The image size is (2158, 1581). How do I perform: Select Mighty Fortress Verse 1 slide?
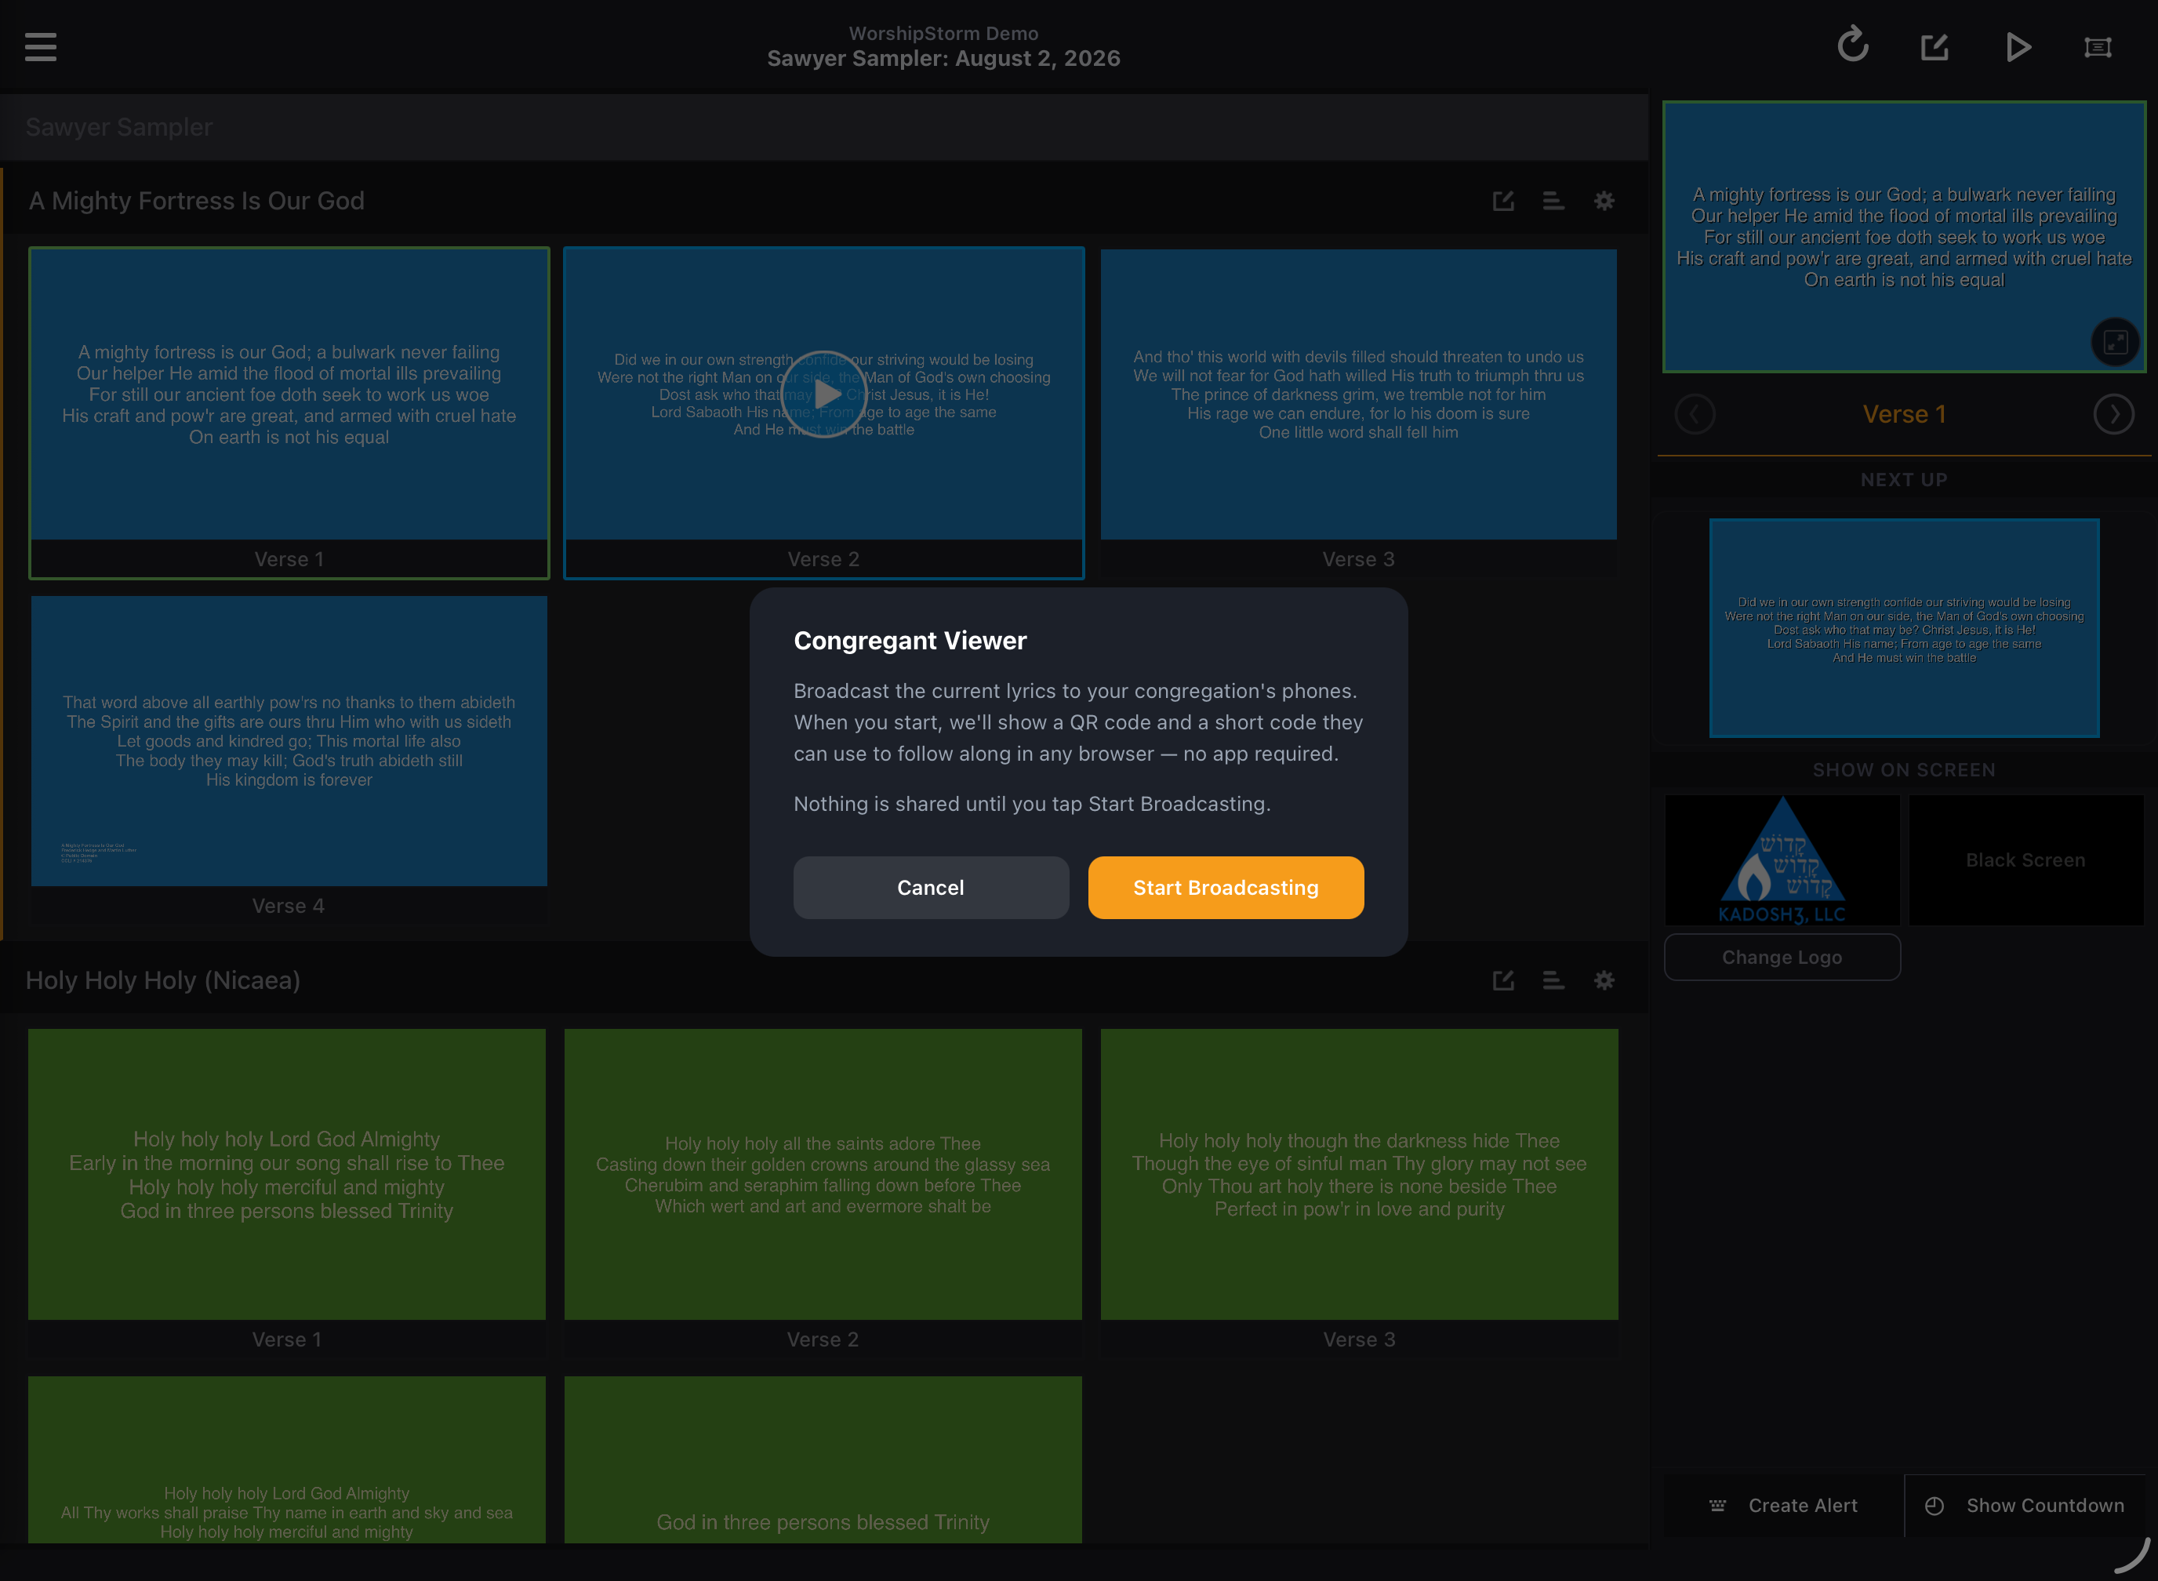(289, 413)
